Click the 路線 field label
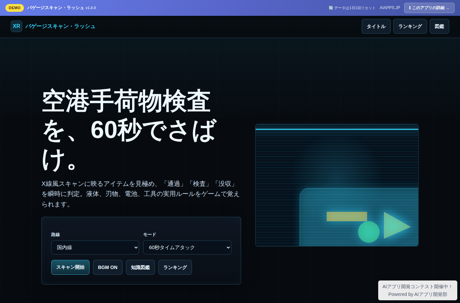The height and width of the screenshot is (303, 460). coord(56,235)
